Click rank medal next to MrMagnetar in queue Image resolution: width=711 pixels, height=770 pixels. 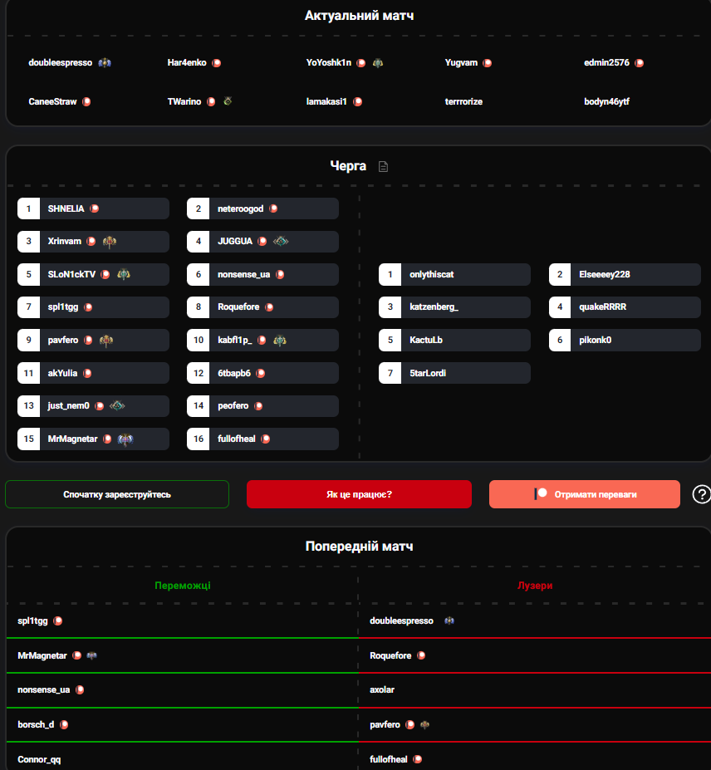pyautogui.click(x=125, y=439)
